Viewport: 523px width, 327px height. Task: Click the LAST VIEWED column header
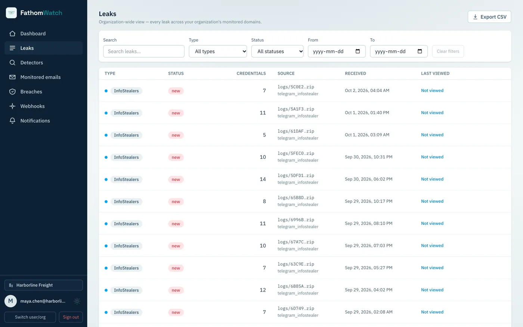click(x=435, y=74)
